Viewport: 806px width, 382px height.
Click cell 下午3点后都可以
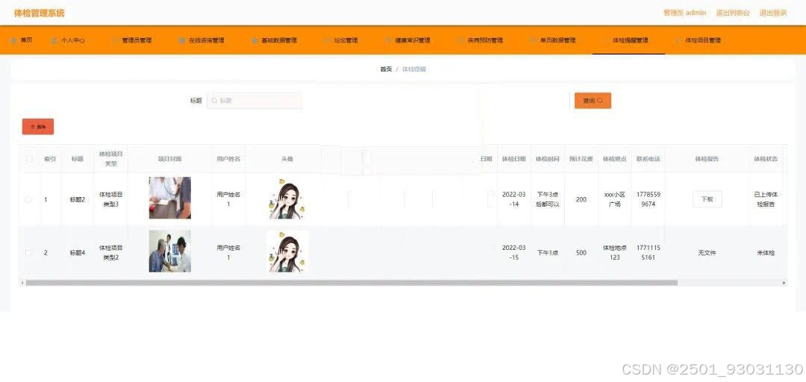click(x=548, y=199)
